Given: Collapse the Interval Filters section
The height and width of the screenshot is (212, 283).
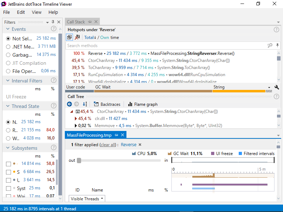Looking at the screenshot, I should pyautogui.click(x=8, y=80).
